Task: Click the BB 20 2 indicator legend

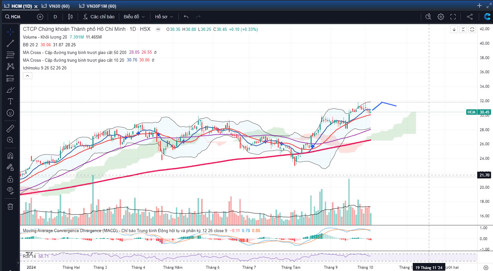Action: pos(30,45)
